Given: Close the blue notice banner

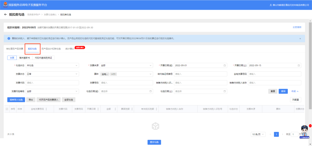Looking at the screenshot, I should [300, 39].
